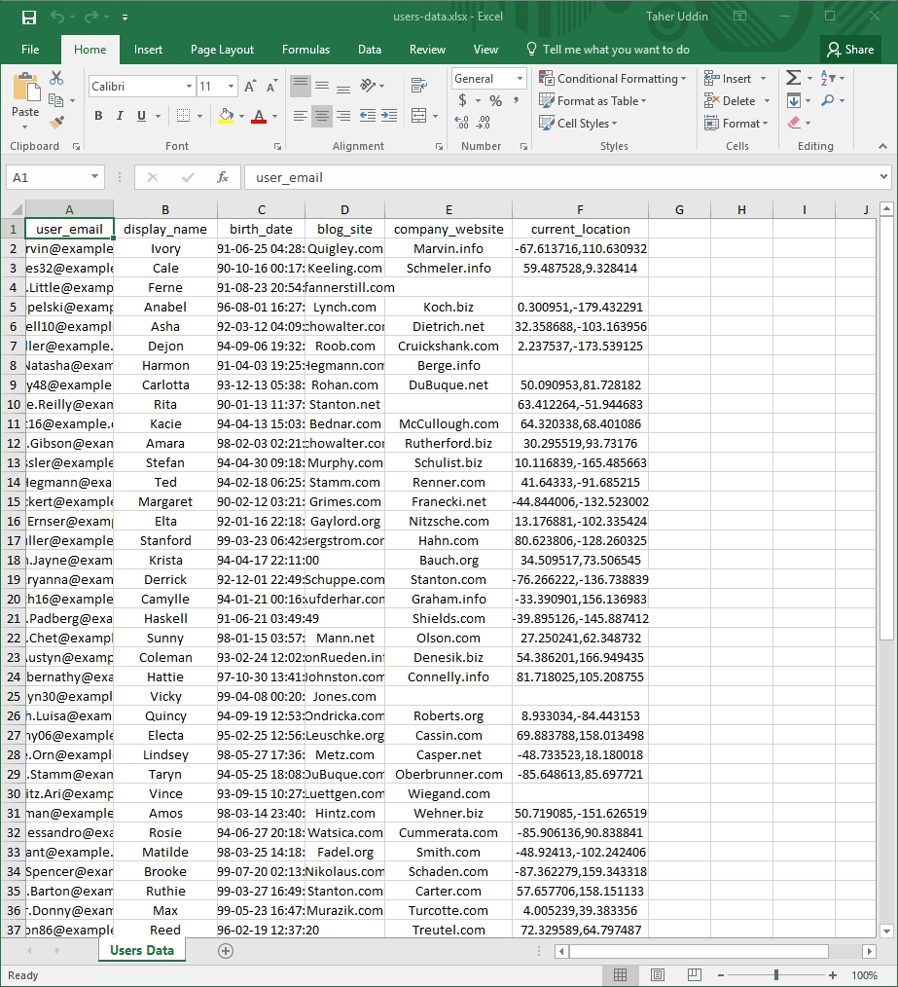Click the Insert Function fx icon
The height and width of the screenshot is (987, 898).
coord(222,177)
